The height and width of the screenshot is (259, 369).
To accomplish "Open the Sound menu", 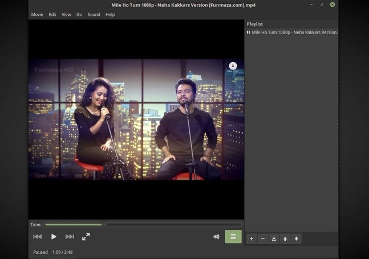I will (x=94, y=15).
